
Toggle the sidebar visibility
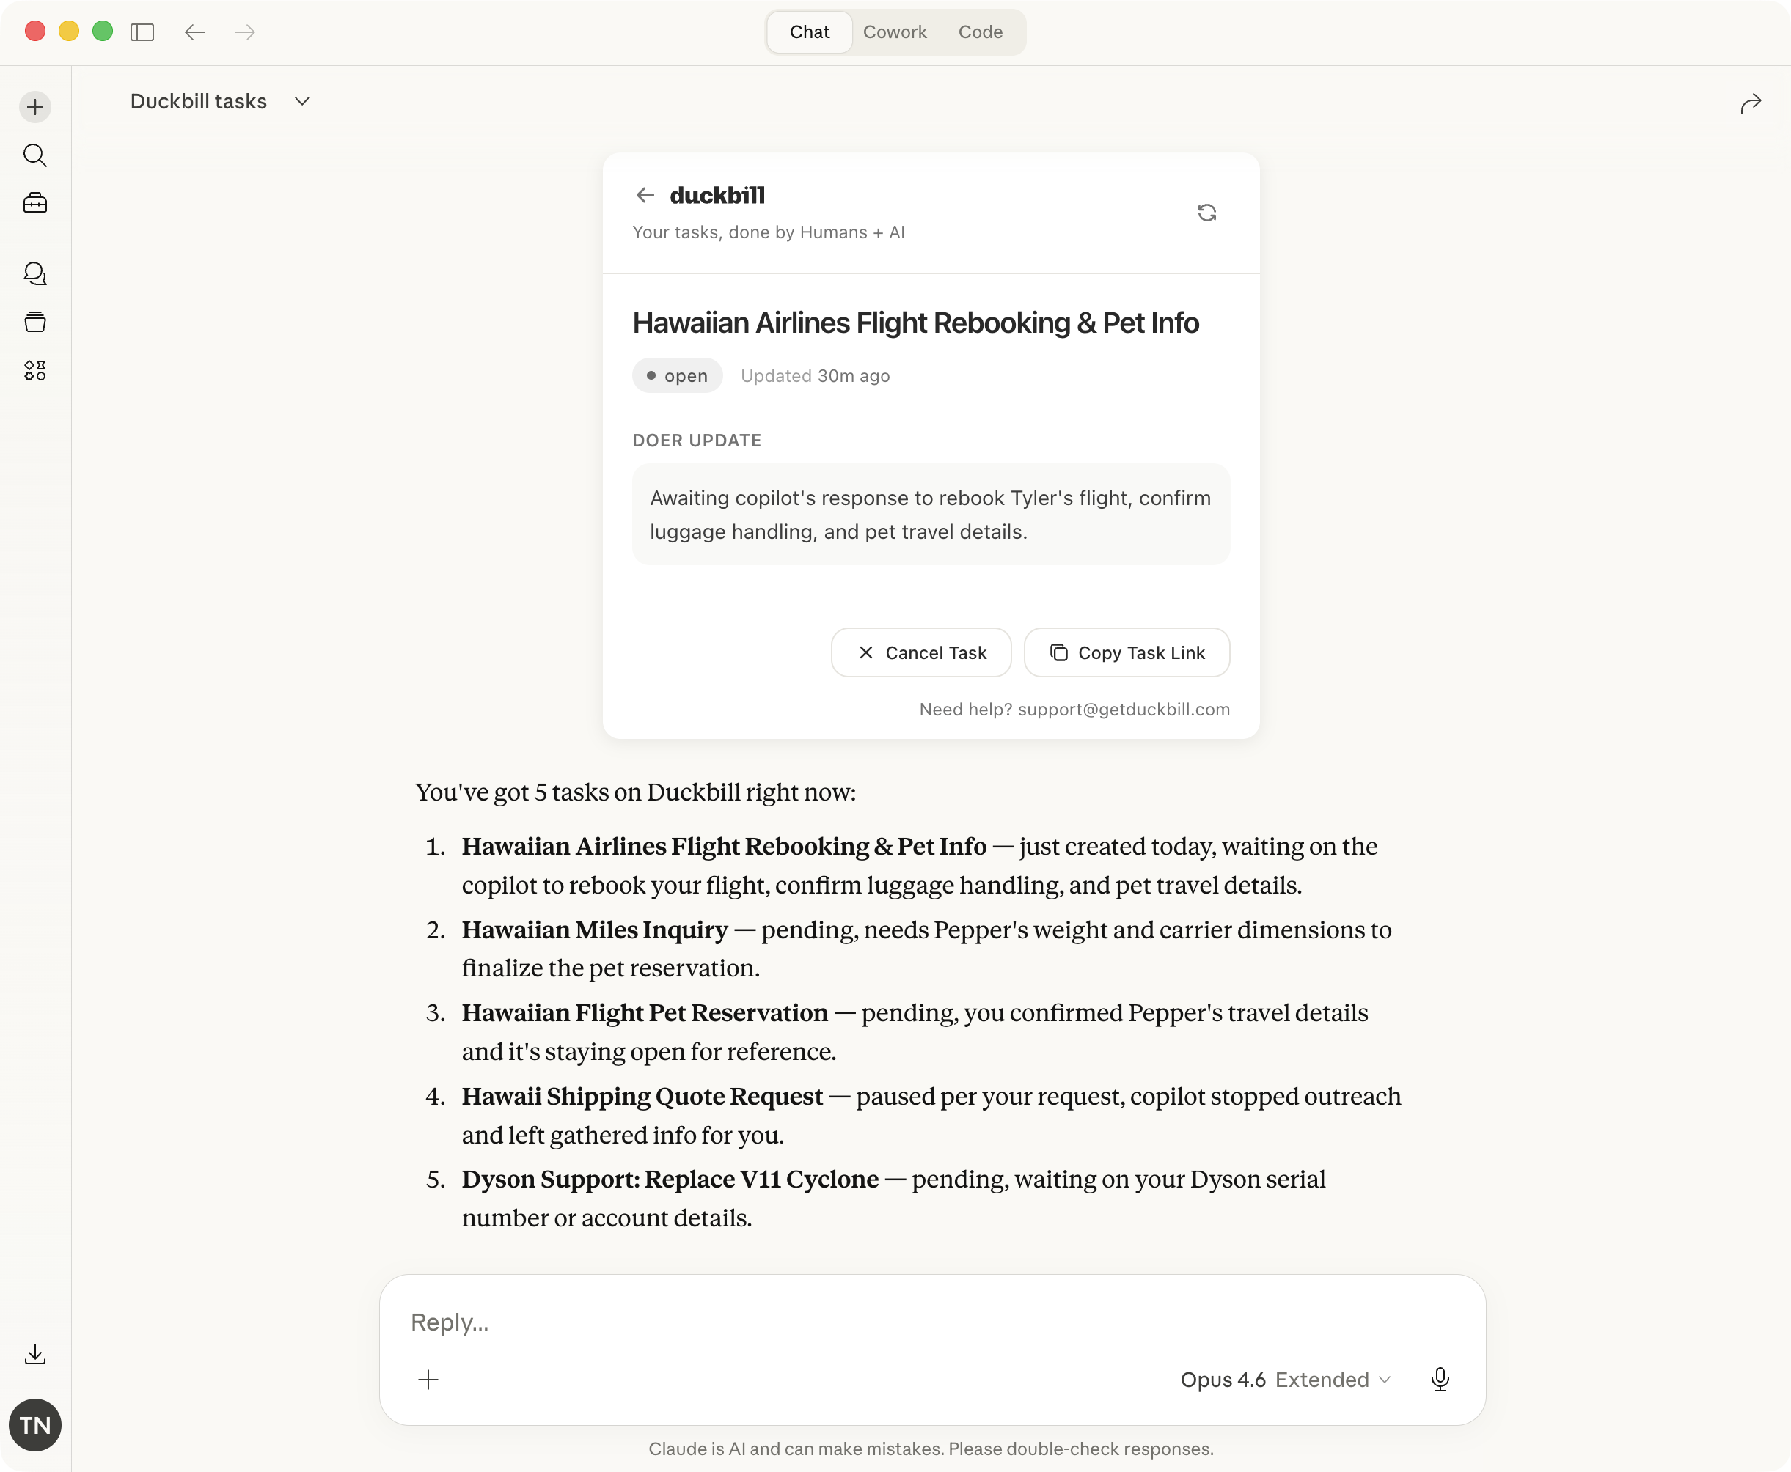pos(142,32)
